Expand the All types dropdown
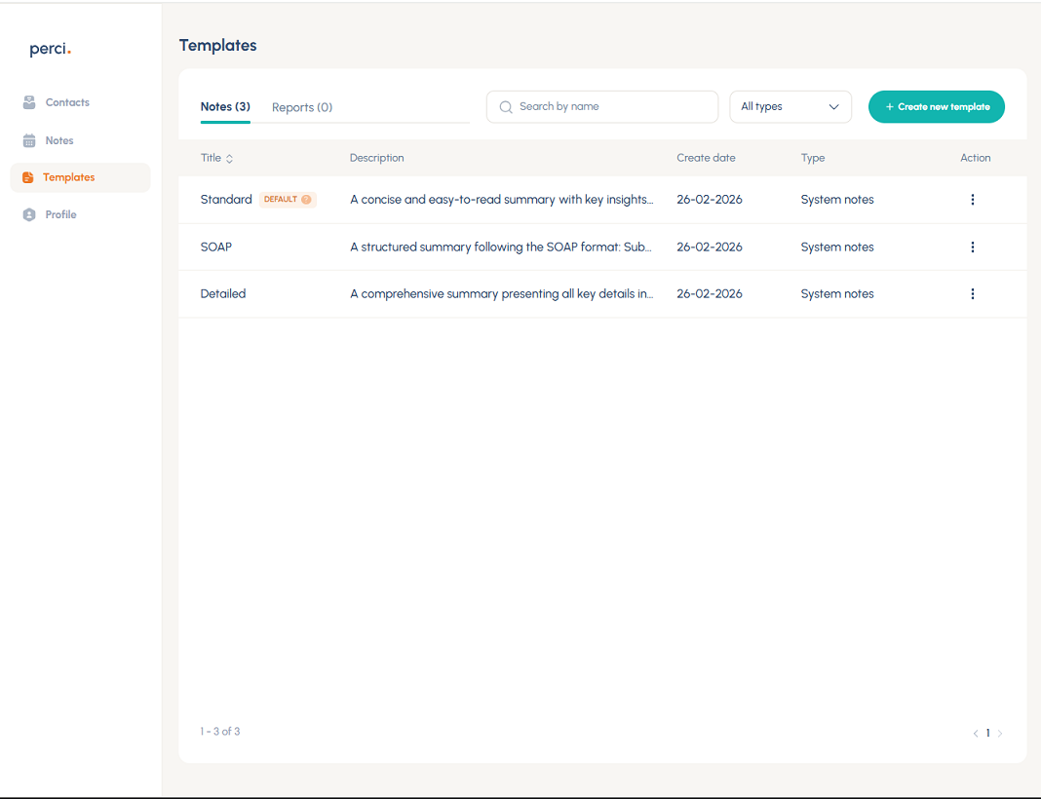The image size is (1041, 799). point(790,107)
